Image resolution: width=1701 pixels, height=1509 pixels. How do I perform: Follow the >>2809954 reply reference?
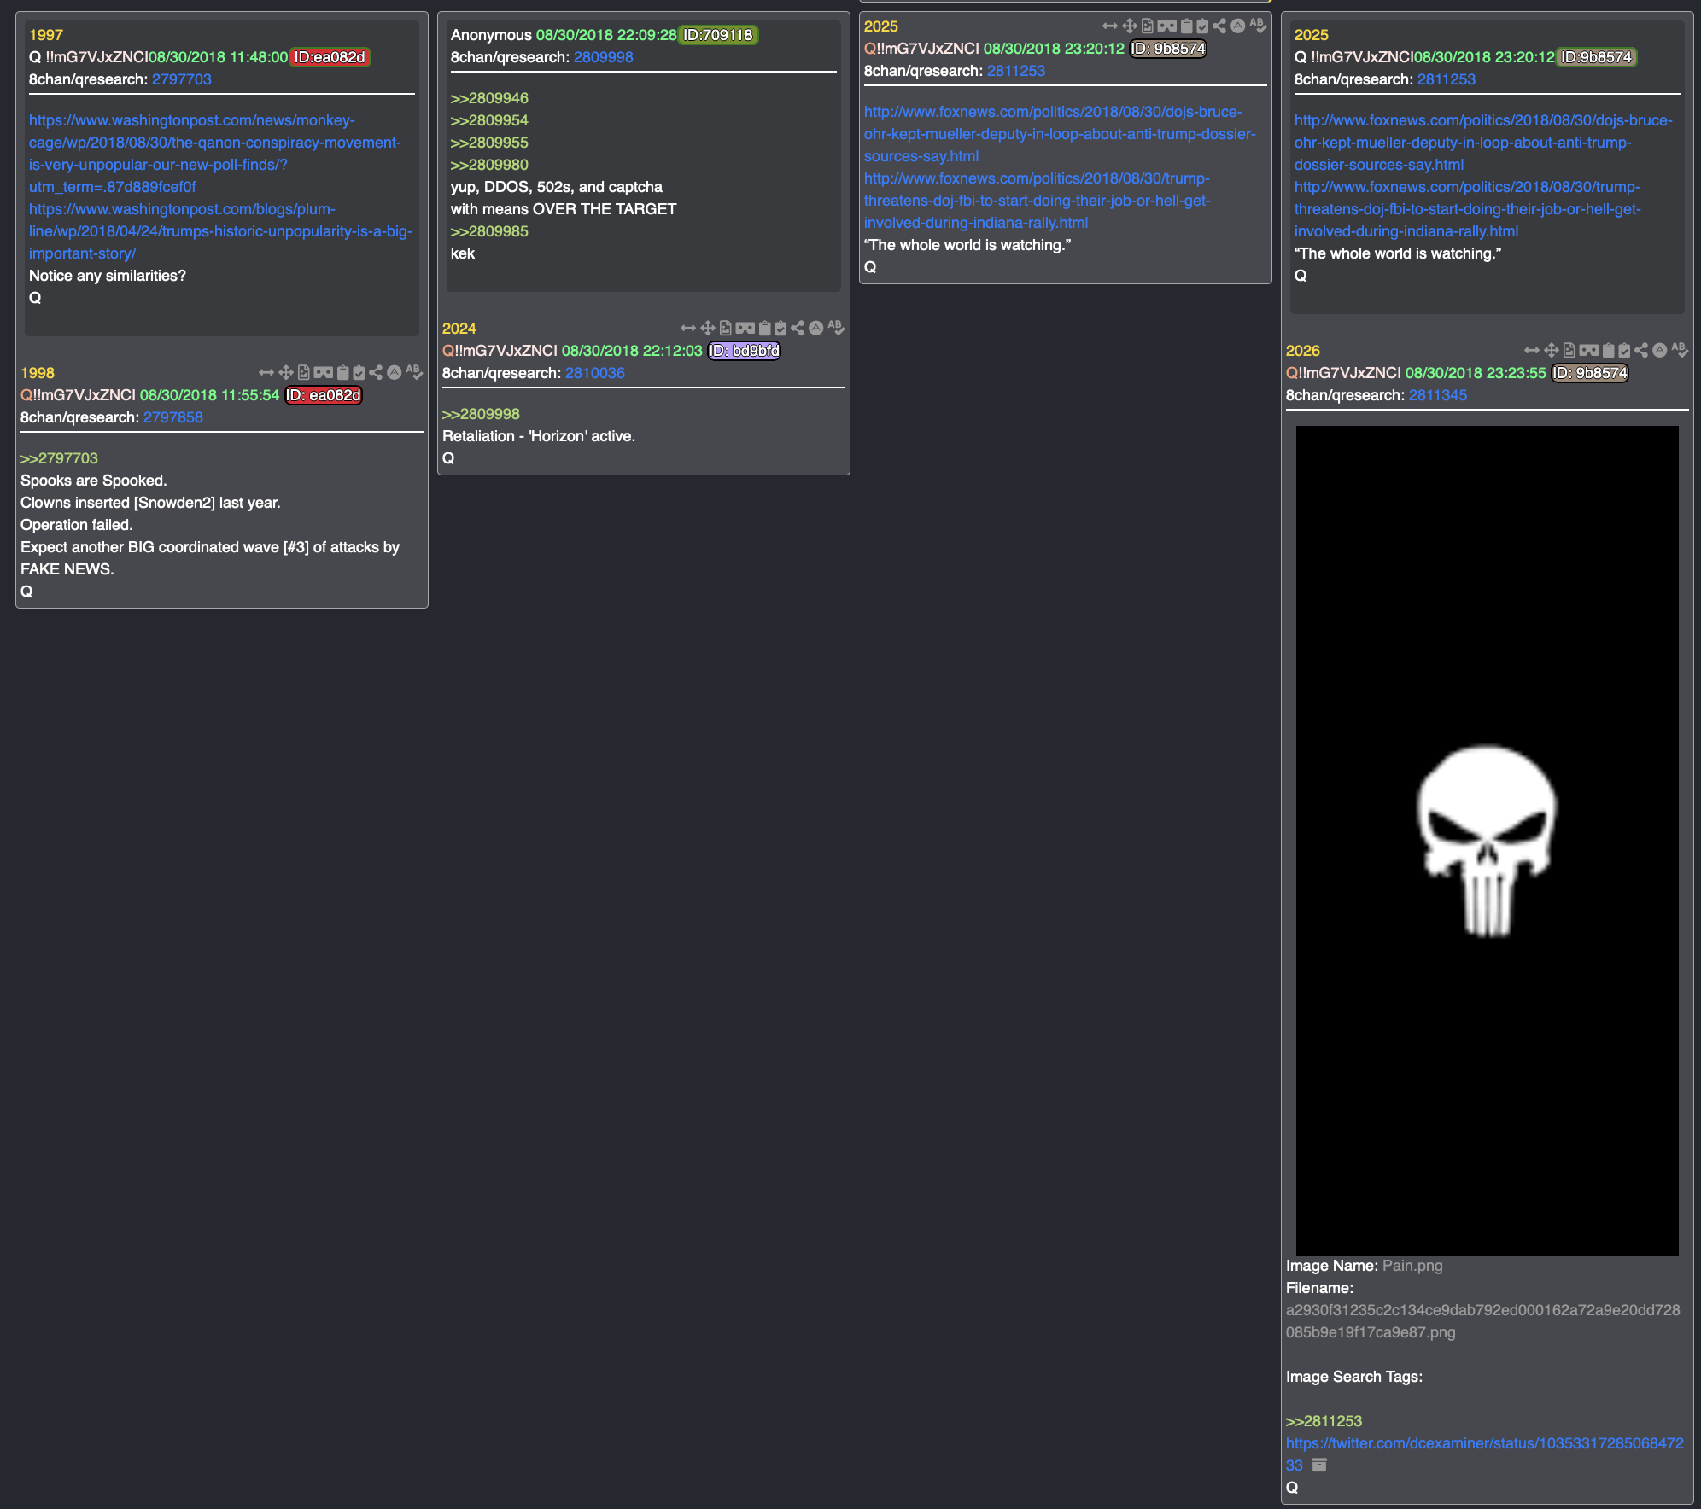pos(489,120)
